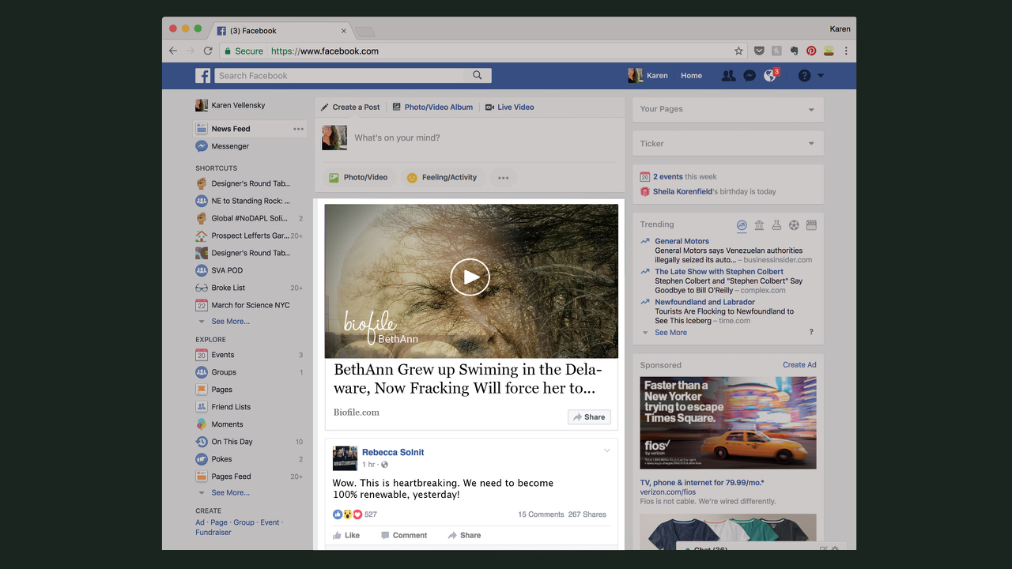Open Karen Vellensky profile in sidebar
Image resolution: width=1012 pixels, height=569 pixels.
pos(230,105)
